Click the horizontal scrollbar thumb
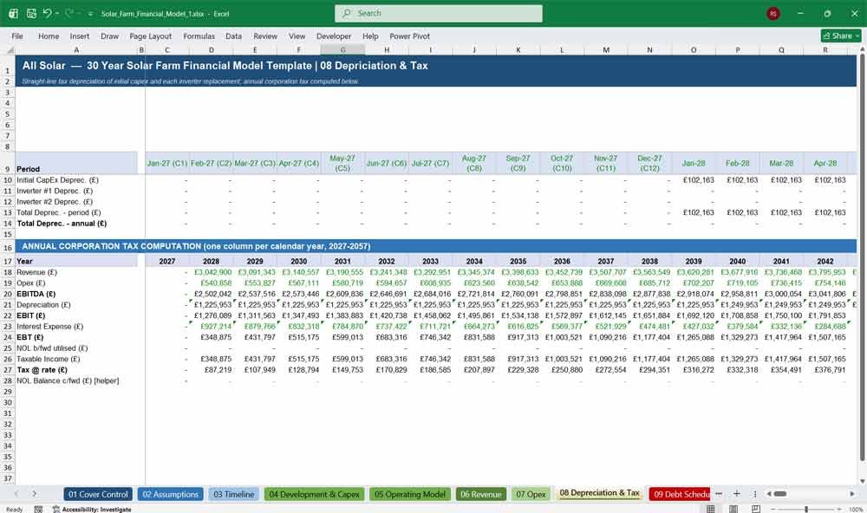The image size is (867, 513). click(x=780, y=494)
